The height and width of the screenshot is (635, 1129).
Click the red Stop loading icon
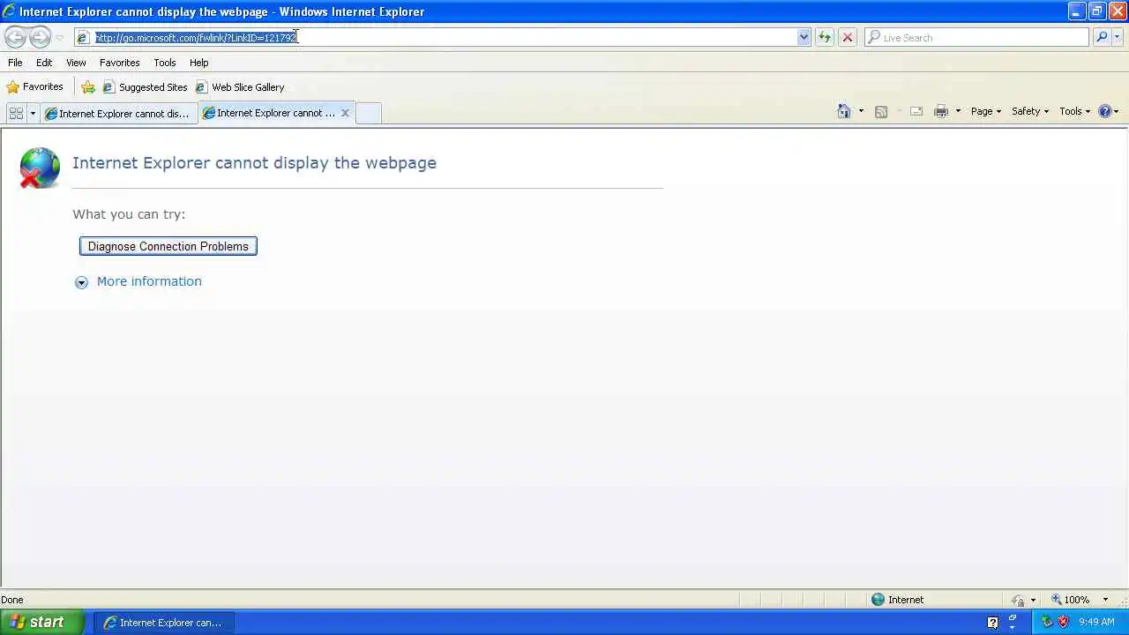[x=848, y=38]
